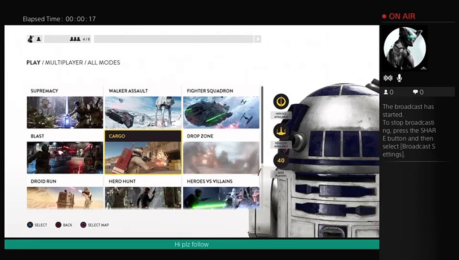Screen dimensions: 459x260
Task: Click the cross button SELECT prompt
Action: point(37,225)
